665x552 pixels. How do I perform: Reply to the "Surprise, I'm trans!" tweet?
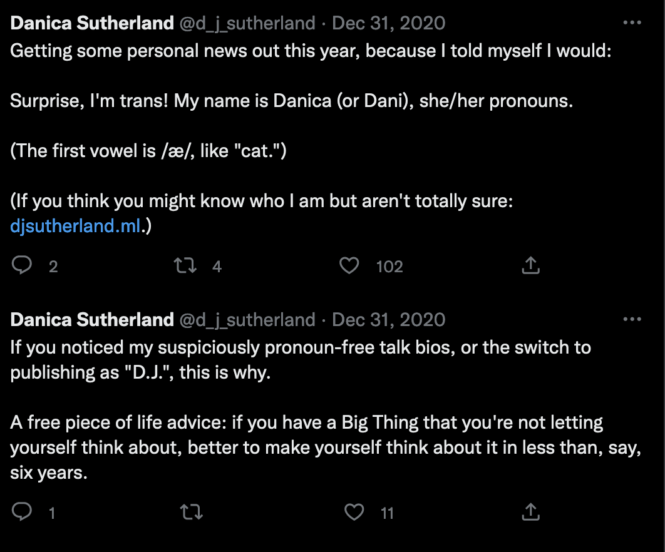coord(23,266)
